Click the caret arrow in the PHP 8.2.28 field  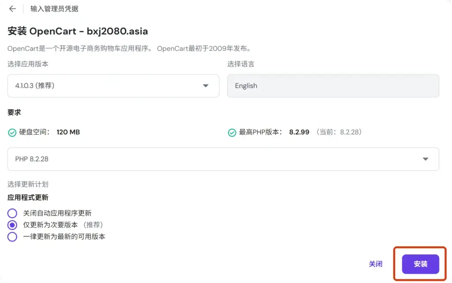pos(425,159)
